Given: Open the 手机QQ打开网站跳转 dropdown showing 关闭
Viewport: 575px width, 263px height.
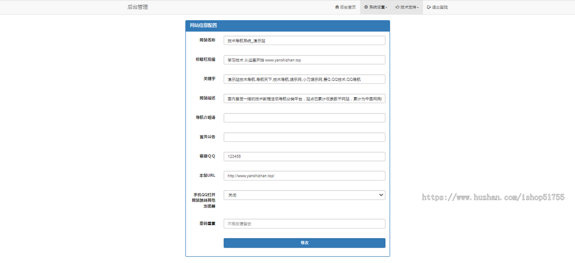Looking at the screenshot, I should 304,195.
